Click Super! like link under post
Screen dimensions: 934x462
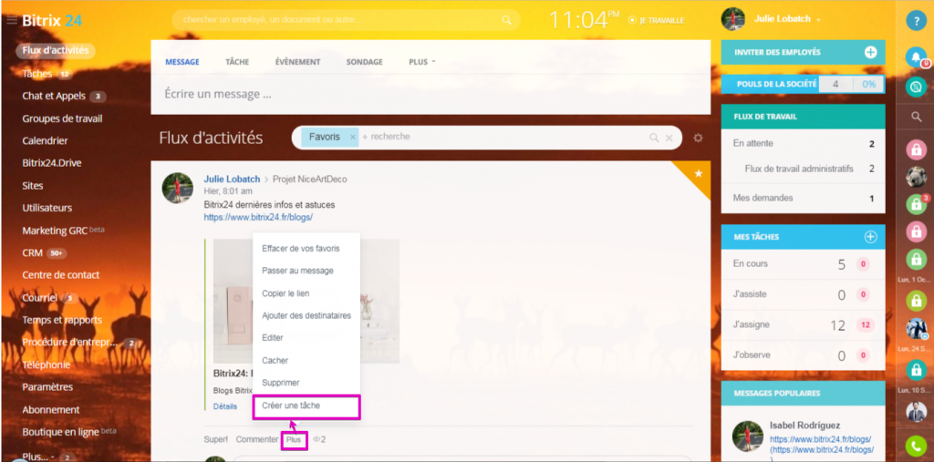tap(215, 439)
